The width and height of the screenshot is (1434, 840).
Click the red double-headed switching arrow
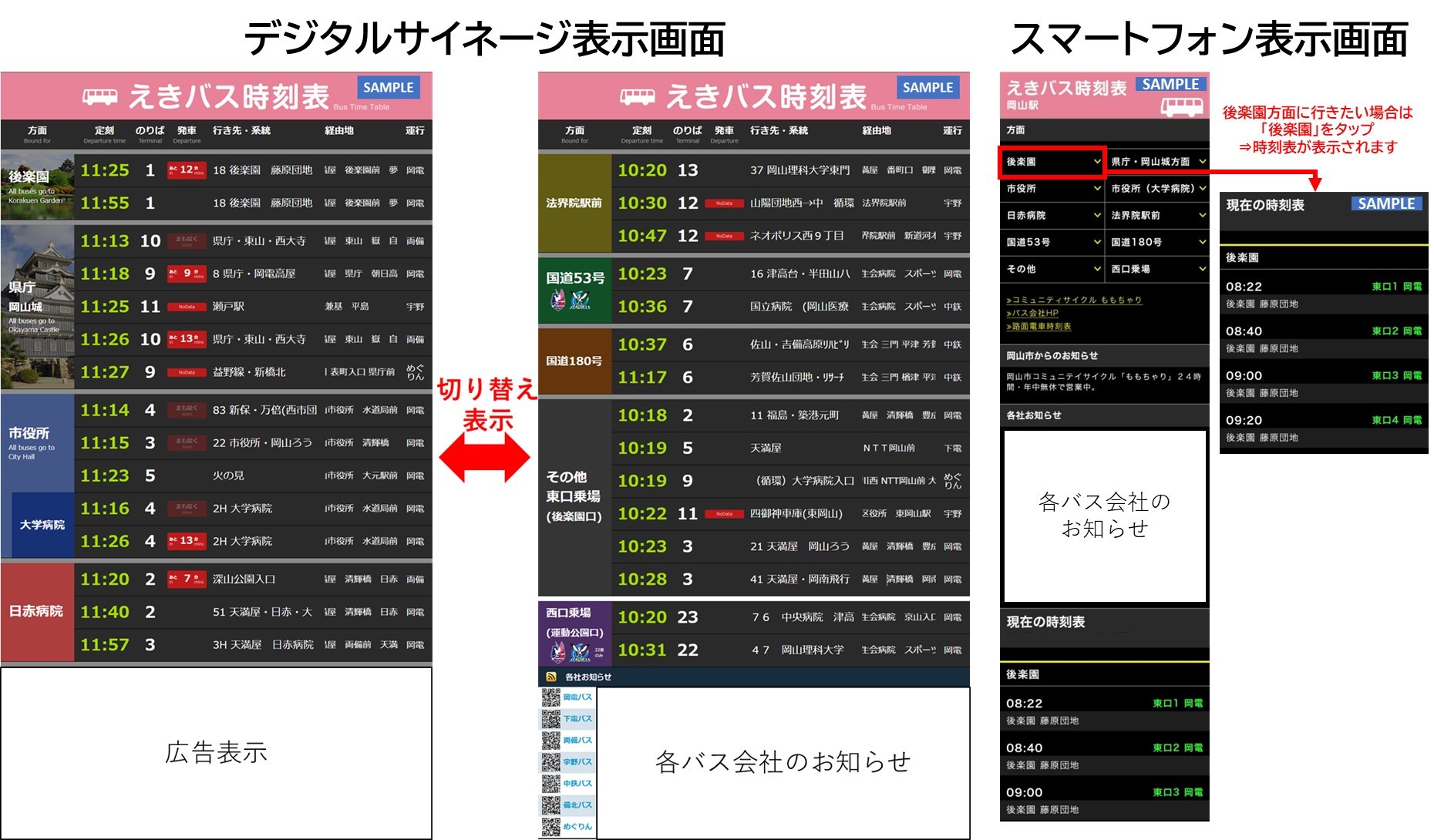pyautogui.click(x=485, y=458)
